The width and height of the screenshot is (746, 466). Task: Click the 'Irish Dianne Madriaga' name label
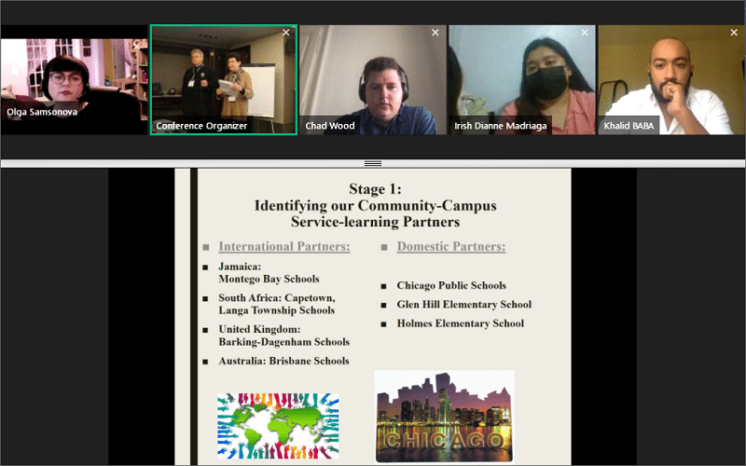(x=501, y=126)
